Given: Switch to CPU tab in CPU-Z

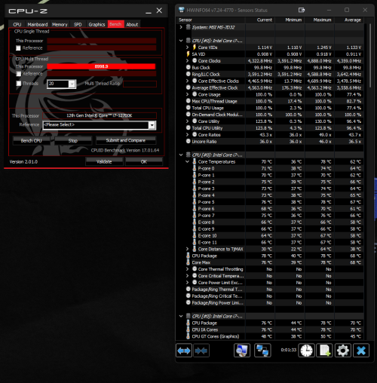Looking at the screenshot, I should [x=17, y=24].
